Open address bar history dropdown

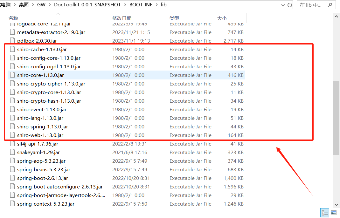point(283,5)
